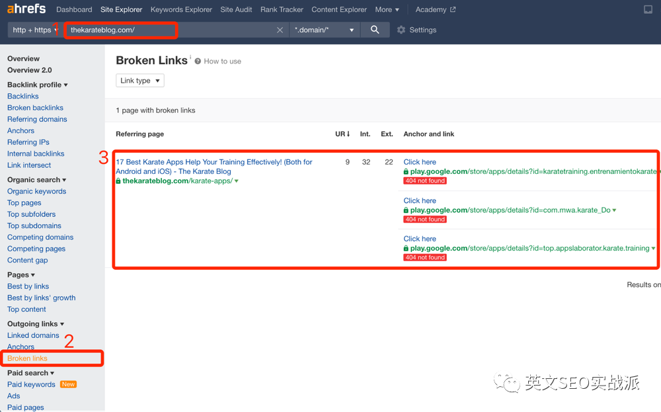Collapse the Paid search section
This screenshot has width=661, height=412.
tap(30, 373)
